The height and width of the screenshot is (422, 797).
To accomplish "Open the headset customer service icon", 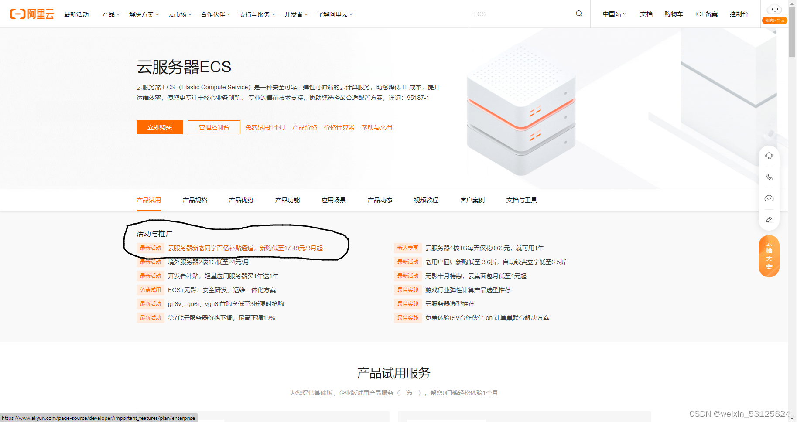I will pyautogui.click(x=769, y=156).
